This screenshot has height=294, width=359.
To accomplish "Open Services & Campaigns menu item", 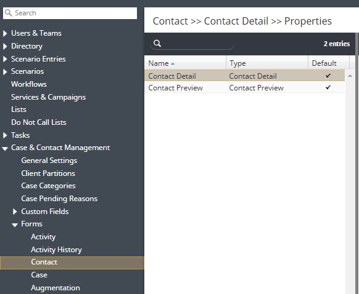I will (x=48, y=97).
